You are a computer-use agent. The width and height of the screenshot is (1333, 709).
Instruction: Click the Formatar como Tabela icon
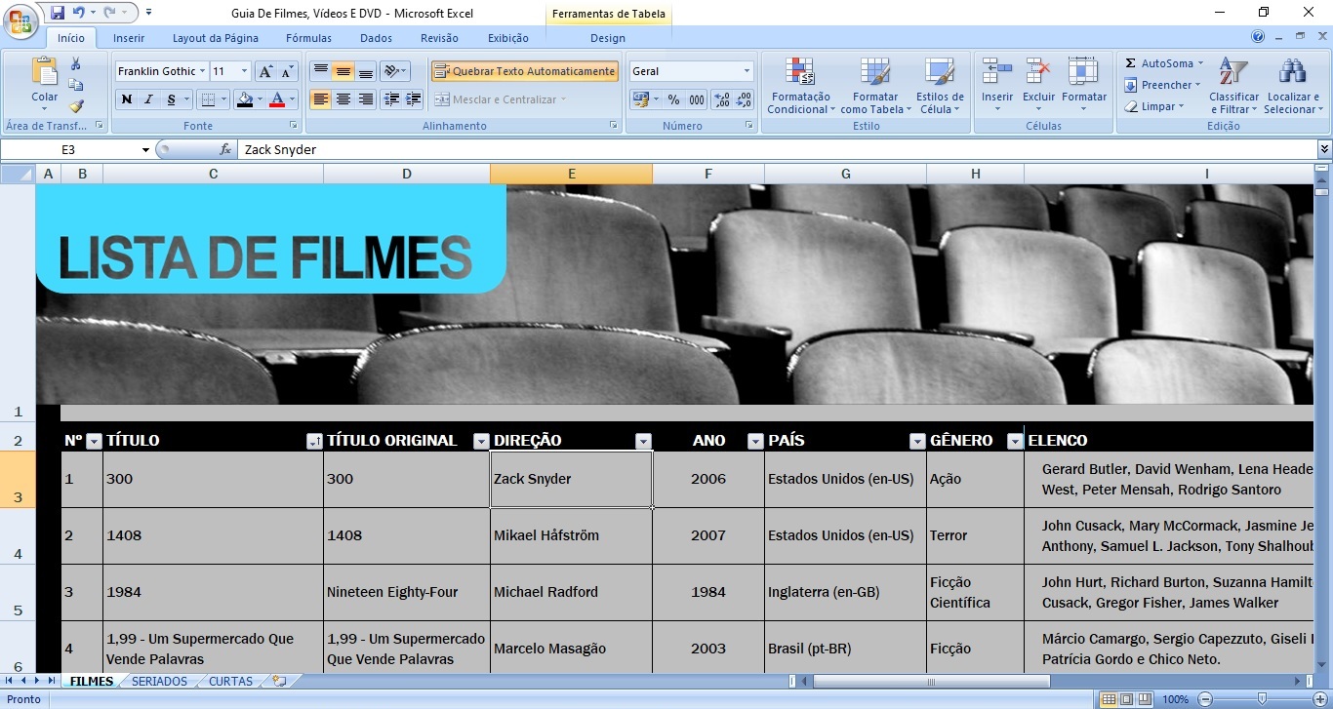(x=874, y=86)
